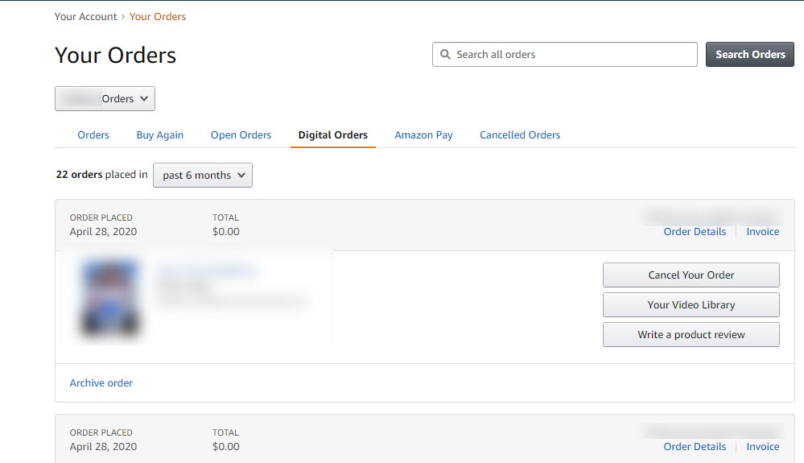Click the magnifier icon in the search field
Image resolution: width=804 pixels, height=463 pixels.
tap(445, 55)
